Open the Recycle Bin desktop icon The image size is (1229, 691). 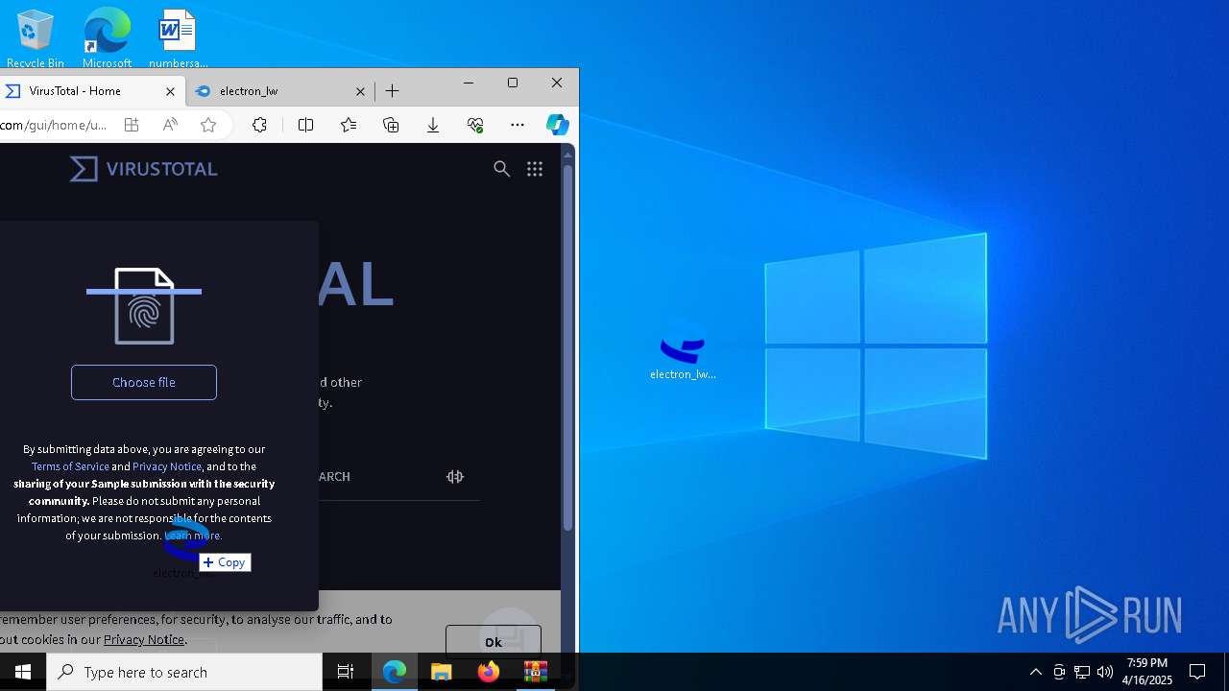[35, 38]
